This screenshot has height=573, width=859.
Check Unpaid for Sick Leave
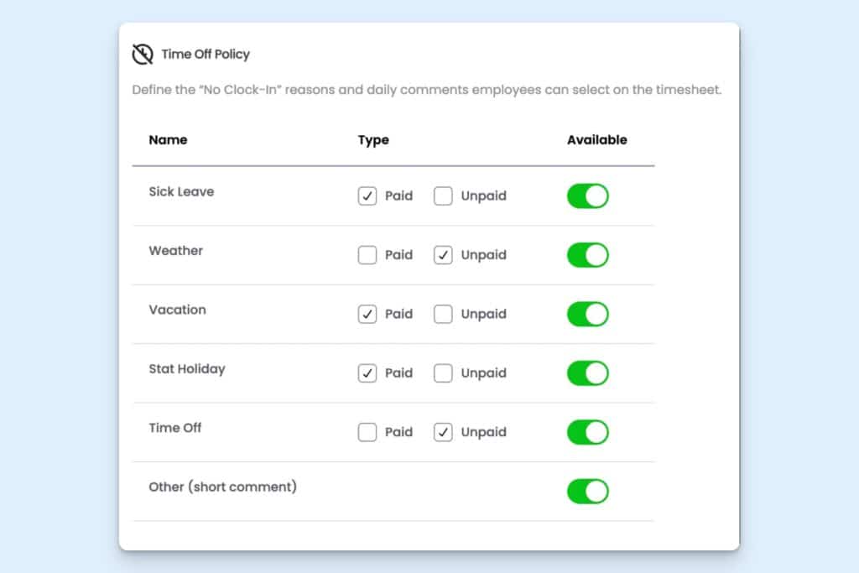click(x=443, y=196)
